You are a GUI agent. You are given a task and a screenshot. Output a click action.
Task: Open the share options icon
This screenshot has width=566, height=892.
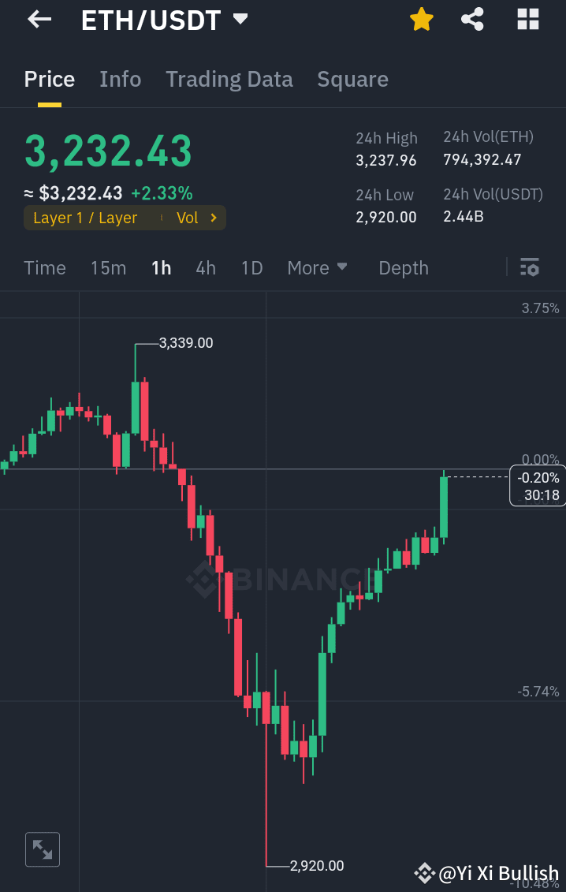[x=473, y=19]
